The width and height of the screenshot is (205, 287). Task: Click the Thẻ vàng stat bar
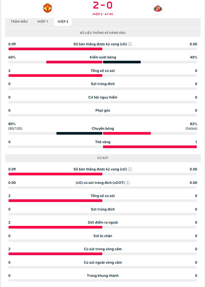[x=103, y=147]
